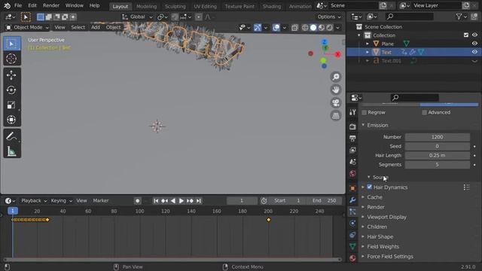Viewport: 482px width, 271px height.
Task: Uncheck the Hair Dynamics checkbox
Action: coord(370,187)
